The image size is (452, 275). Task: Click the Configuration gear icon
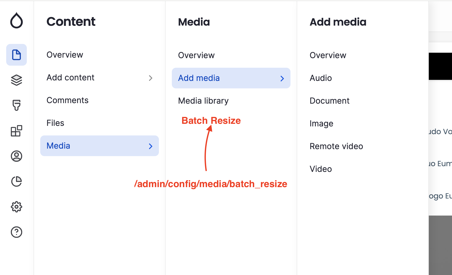click(x=16, y=207)
